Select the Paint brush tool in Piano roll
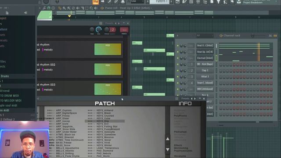 click(x=64, y=8)
